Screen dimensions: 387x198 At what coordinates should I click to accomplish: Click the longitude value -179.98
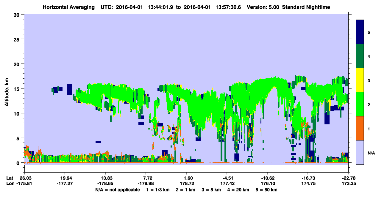146,183
